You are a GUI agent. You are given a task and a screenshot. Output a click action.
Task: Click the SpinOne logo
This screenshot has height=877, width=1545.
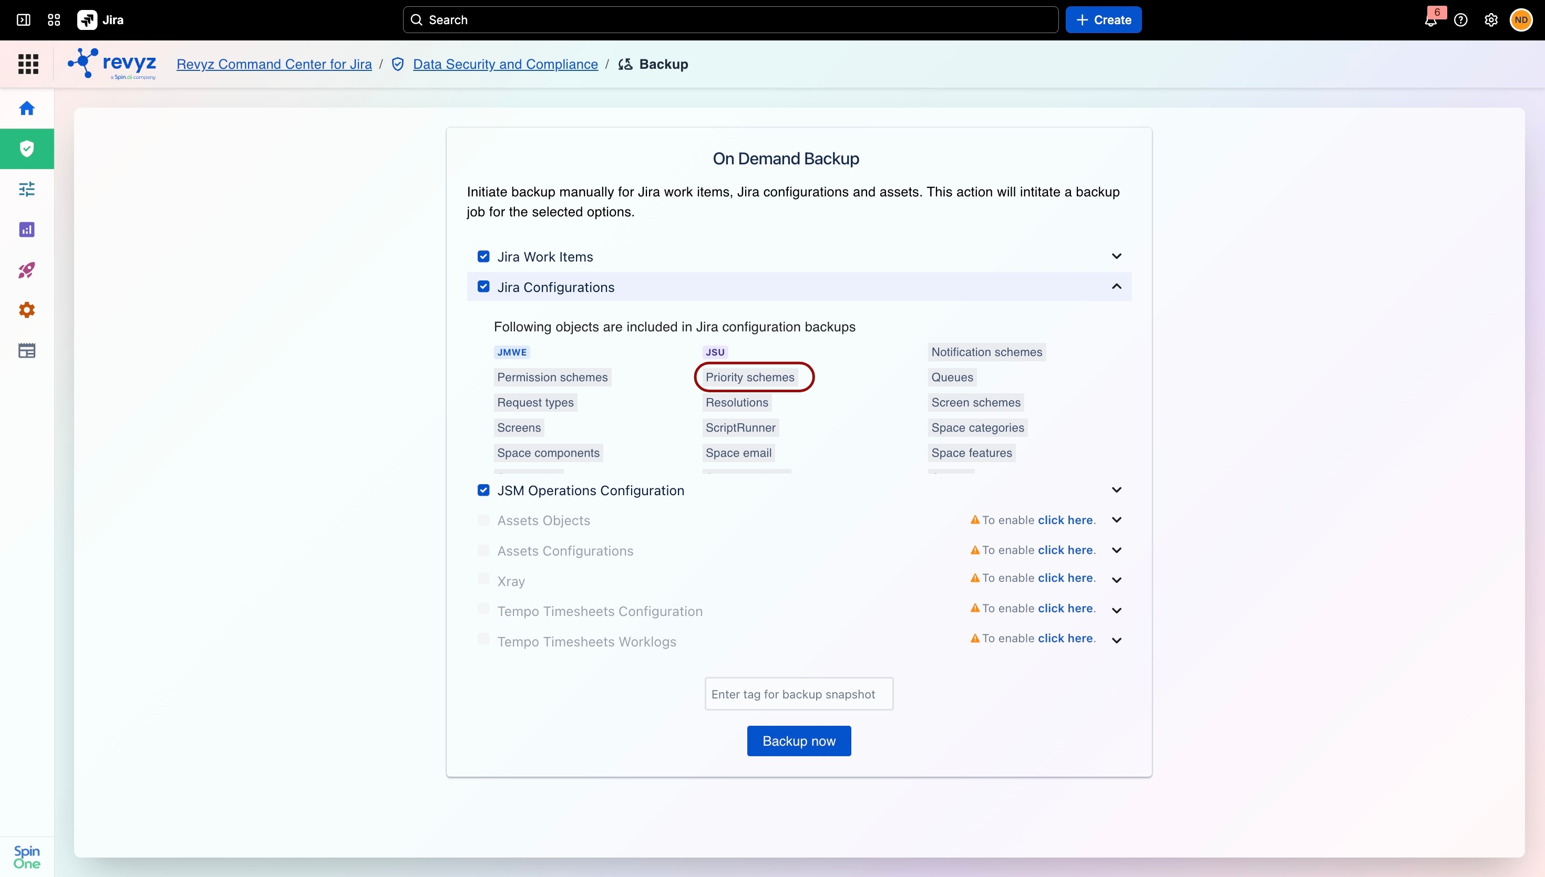coord(26,857)
